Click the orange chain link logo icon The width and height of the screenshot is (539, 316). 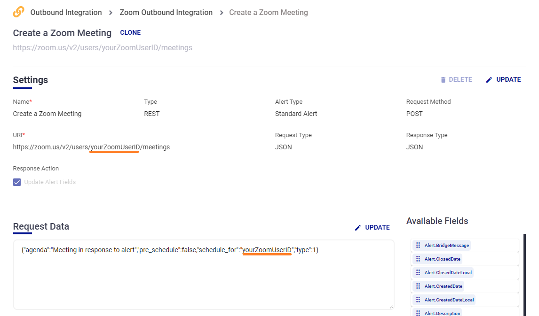tap(19, 12)
